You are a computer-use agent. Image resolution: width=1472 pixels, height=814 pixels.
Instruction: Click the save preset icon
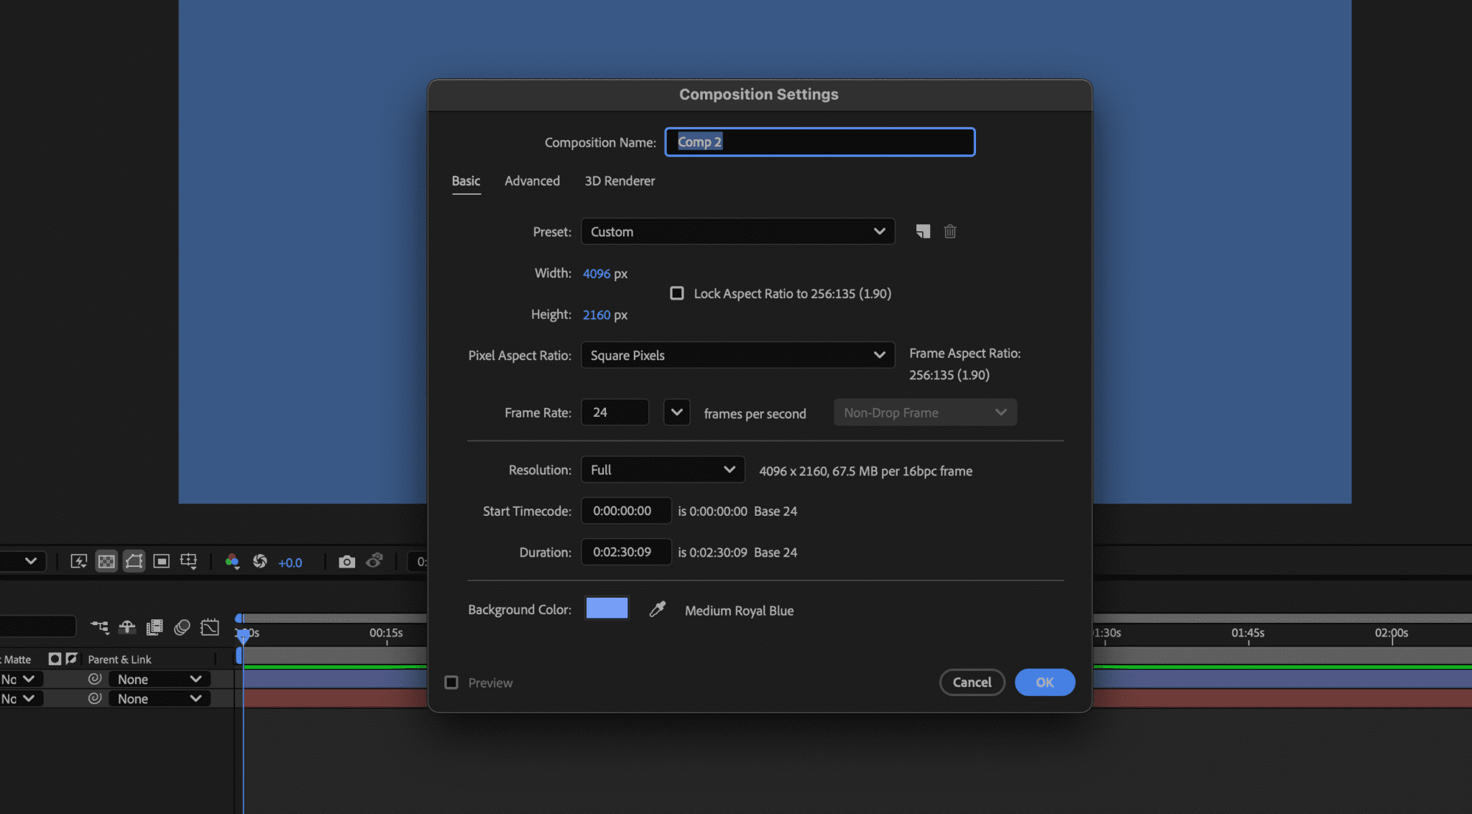[923, 231]
